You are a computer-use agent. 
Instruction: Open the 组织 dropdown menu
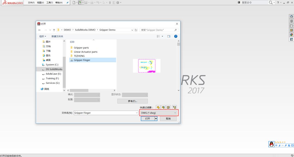point(42,36)
